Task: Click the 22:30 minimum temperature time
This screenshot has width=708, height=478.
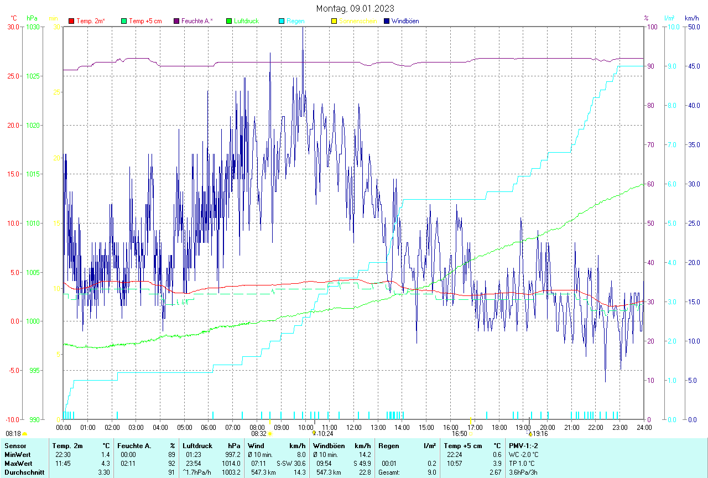Action: (63, 455)
